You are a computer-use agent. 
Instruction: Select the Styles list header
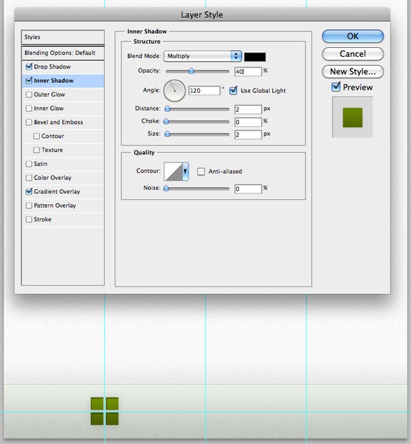click(63, 37)
